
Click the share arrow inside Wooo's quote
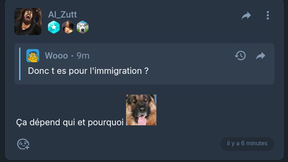click(260, 56)
